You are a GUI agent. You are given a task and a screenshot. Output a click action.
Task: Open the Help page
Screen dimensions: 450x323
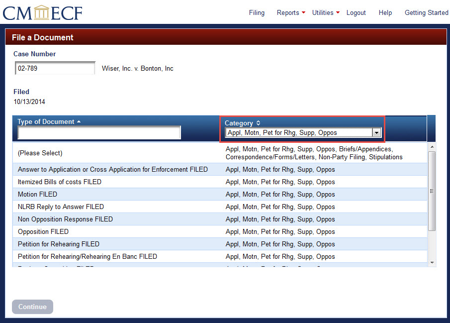click(x=385, y=12)
